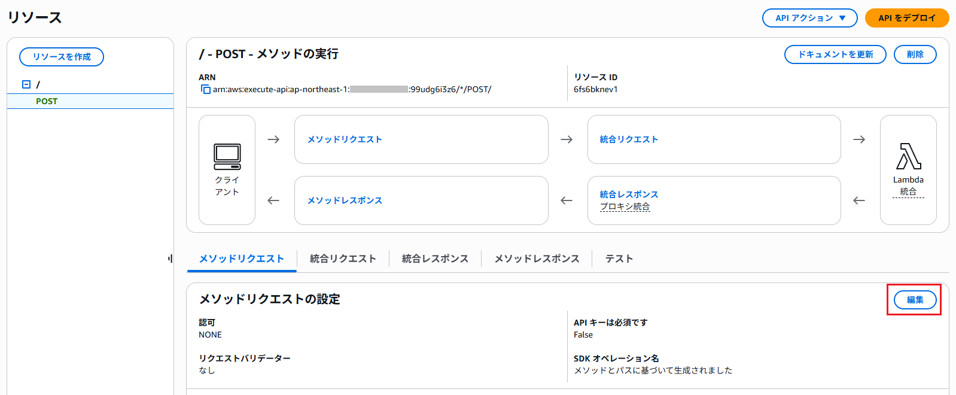The height and width of the screenshot is (395, 956).
Task: Click the resource panel split handle
Action: tap(171, 259)
